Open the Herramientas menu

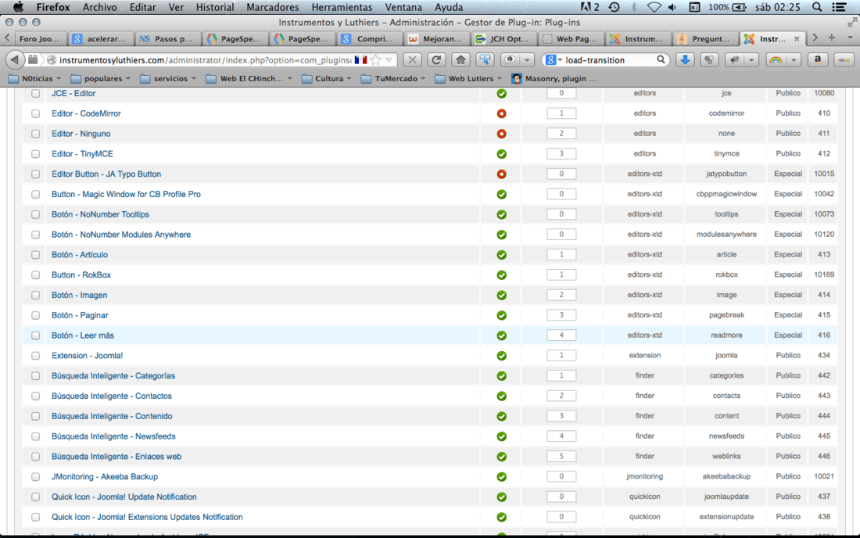click(342, 7)
